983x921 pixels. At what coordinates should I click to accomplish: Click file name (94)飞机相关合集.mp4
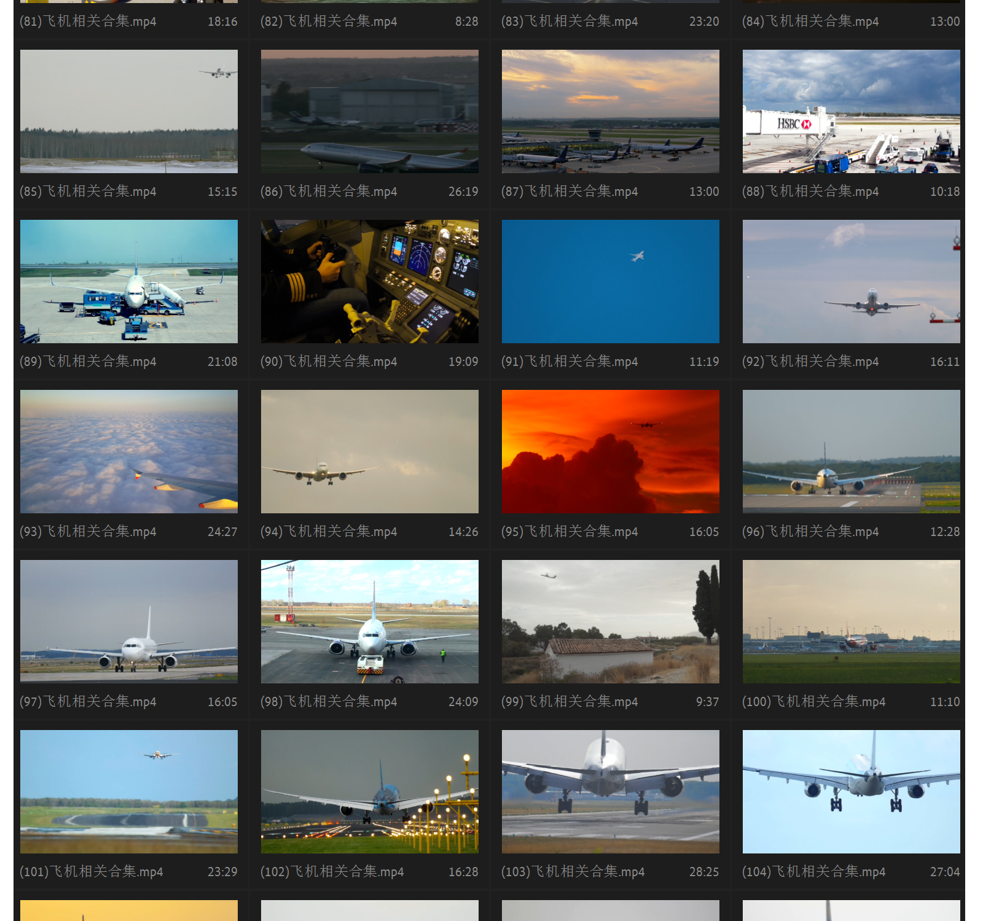(329, 532)
